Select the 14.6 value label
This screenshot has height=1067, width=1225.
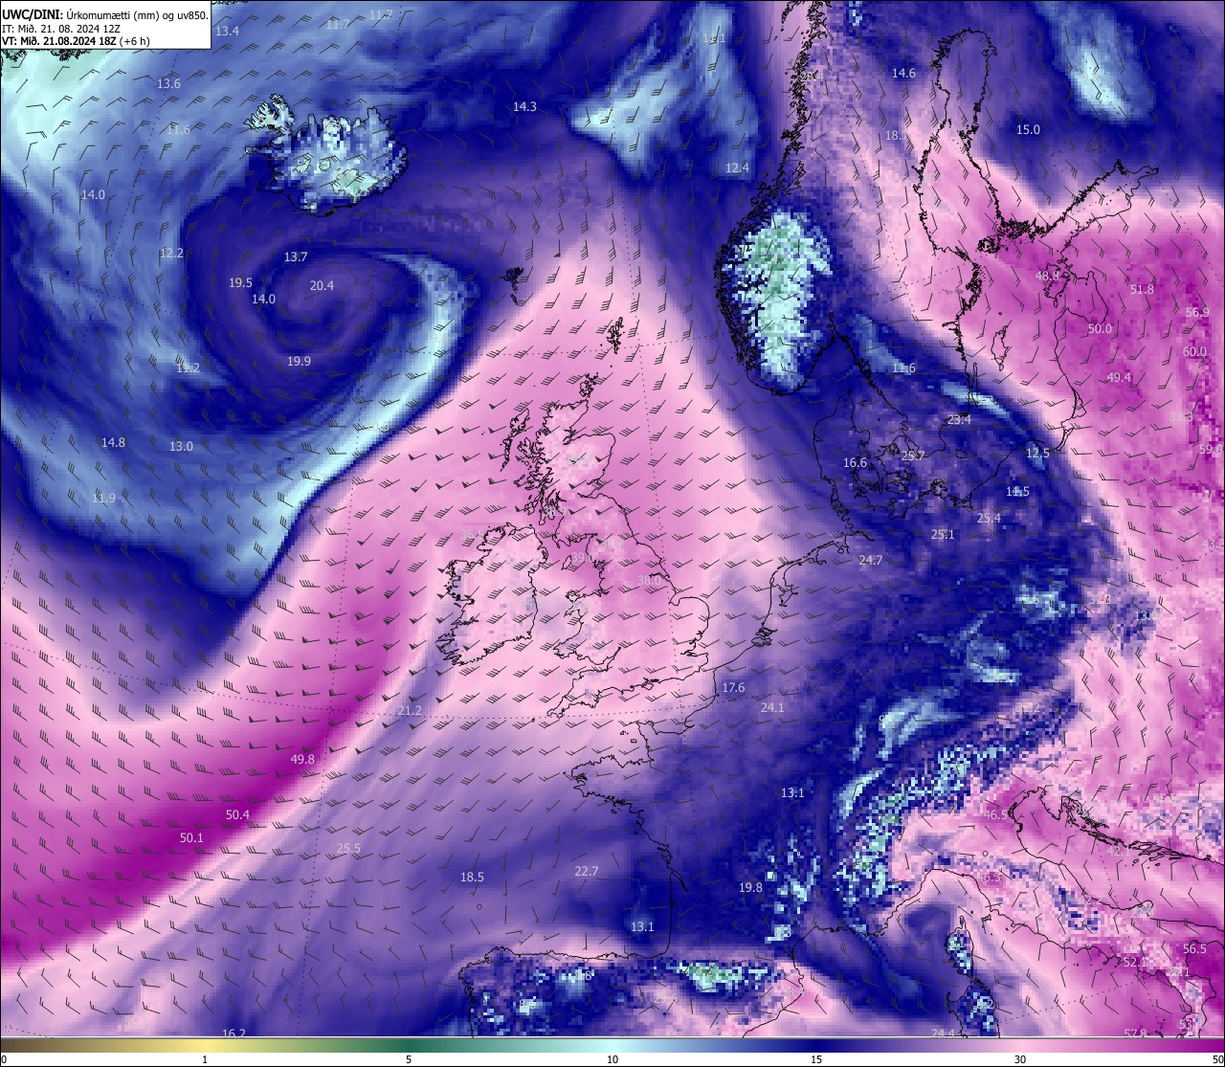(x=903, y=73)
